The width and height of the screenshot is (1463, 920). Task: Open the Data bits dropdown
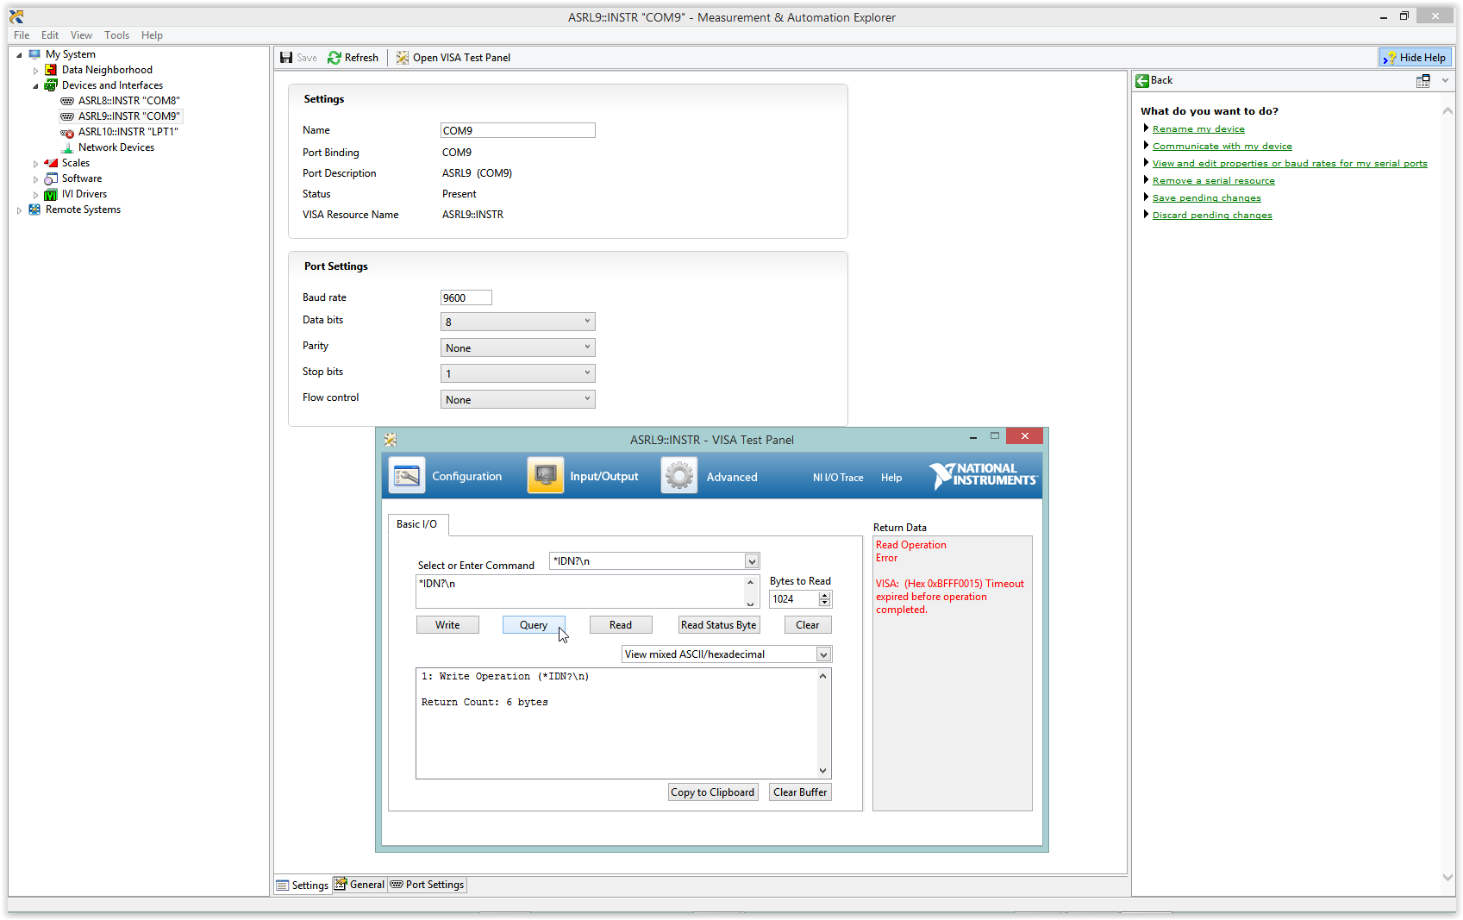click(x=517, y=322)
